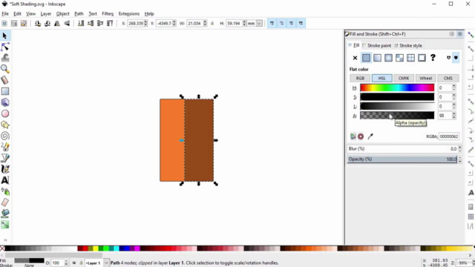Open the Object menu
Image resolution: width=475 pixels, height=267 pixels.
62,13
